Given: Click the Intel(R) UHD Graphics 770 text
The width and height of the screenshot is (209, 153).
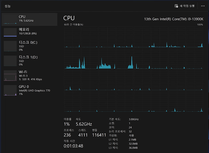Looking at the screenshot, I should pos(34,91).
